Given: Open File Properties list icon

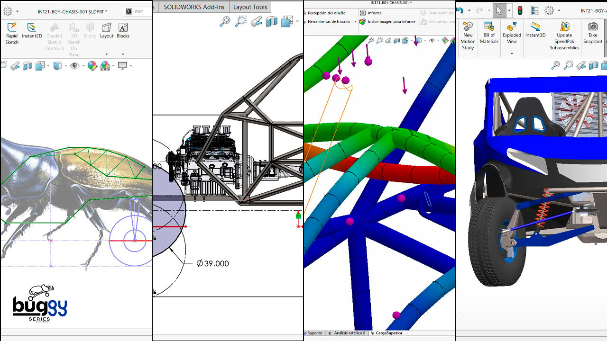Looking at the screenshot, I should point(535,10).
